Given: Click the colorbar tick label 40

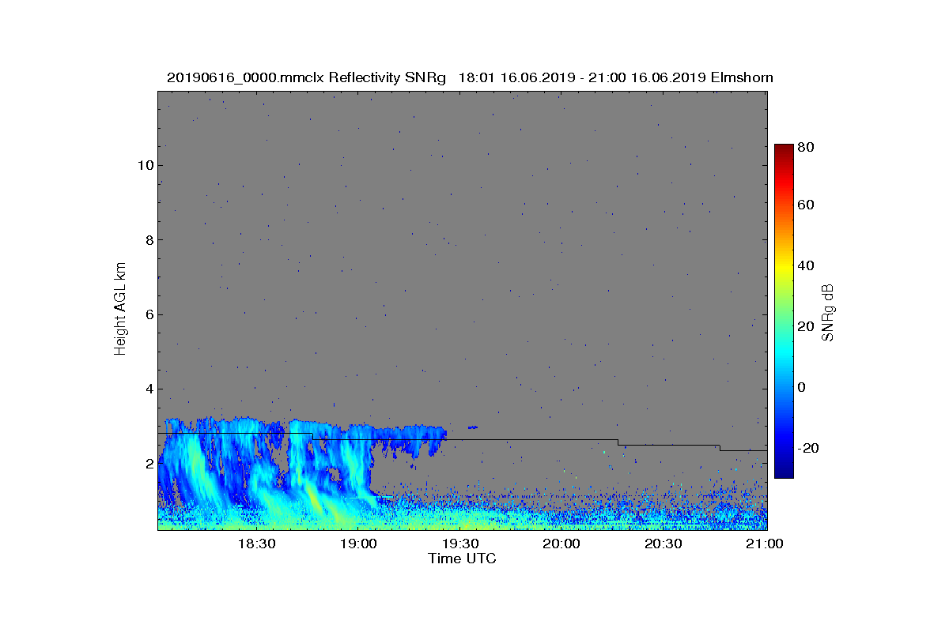Looking at the screenshot, I should [x=807, y=265].
